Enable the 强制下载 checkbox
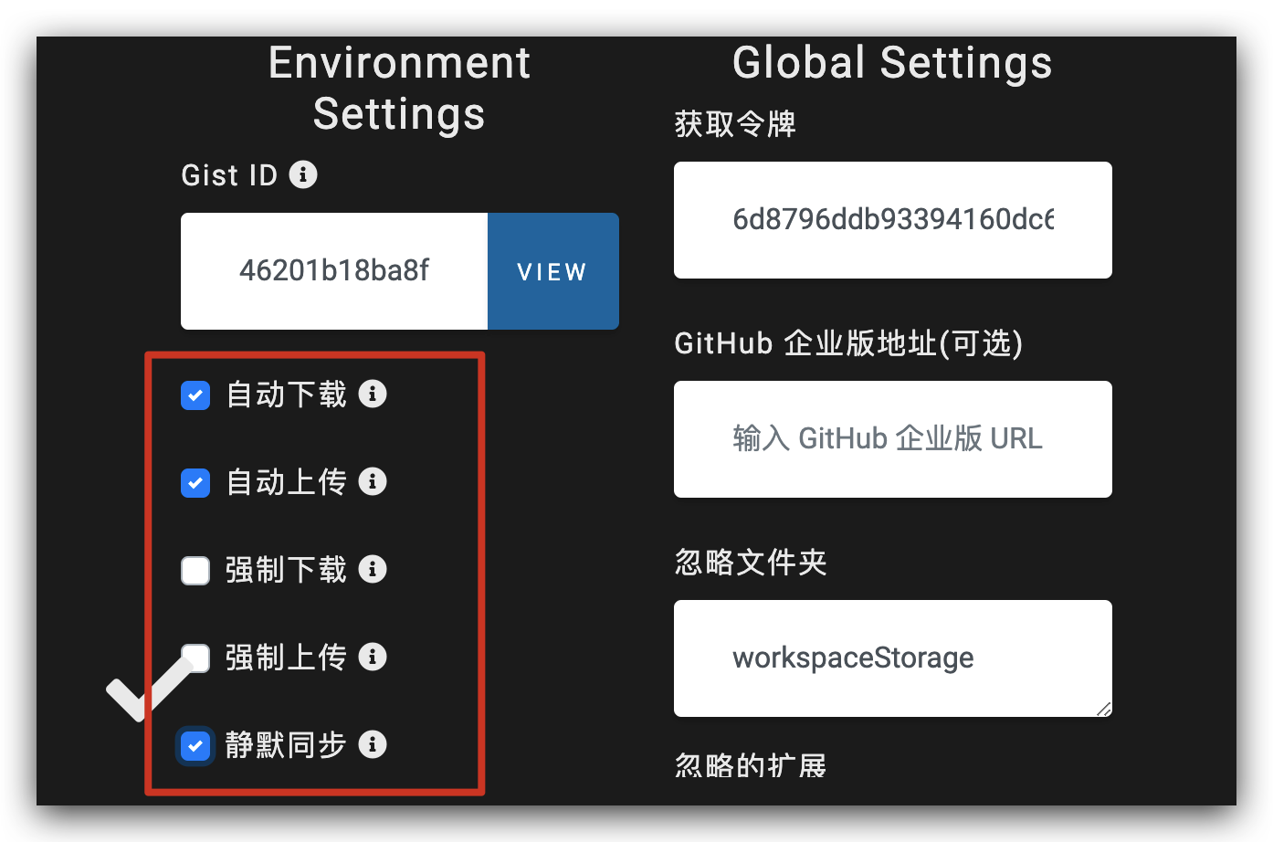 pos(195,570)
